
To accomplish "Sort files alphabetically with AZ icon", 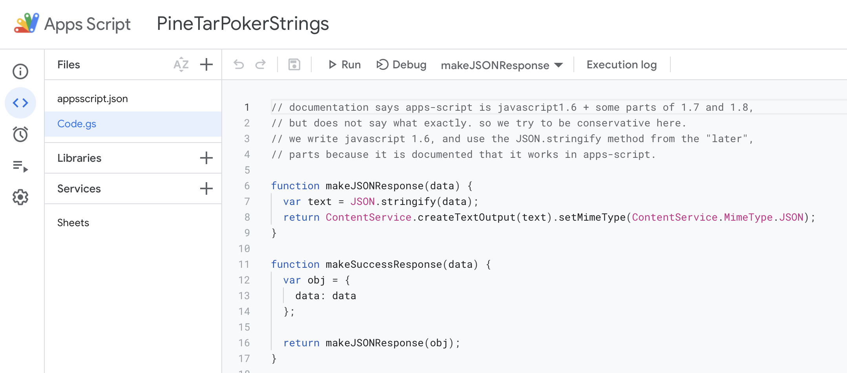I will pos(181,64).
